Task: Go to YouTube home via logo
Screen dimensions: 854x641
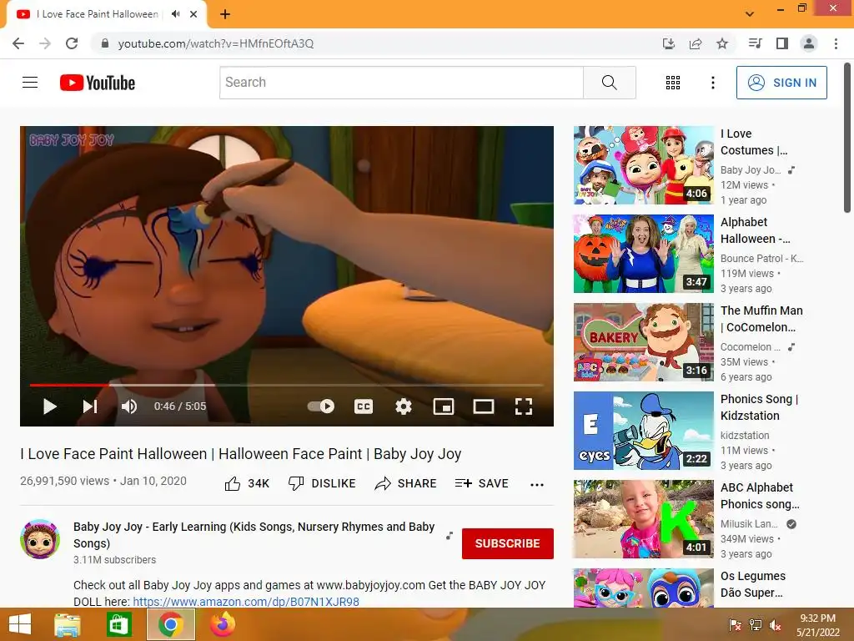Action: (x=98, y=83)
